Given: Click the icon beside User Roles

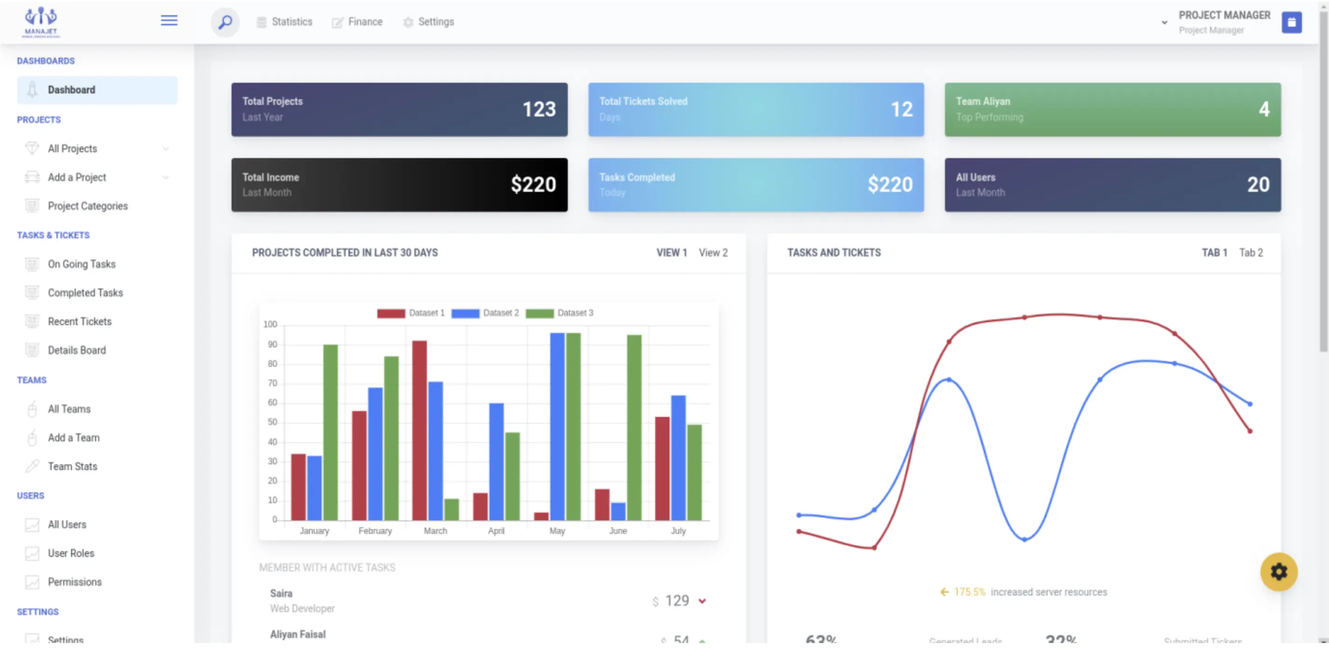Looking at the screenshot, I should (32, 553).
